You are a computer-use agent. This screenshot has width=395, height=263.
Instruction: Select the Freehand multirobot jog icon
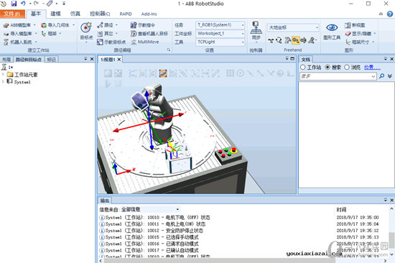[312, 40]
